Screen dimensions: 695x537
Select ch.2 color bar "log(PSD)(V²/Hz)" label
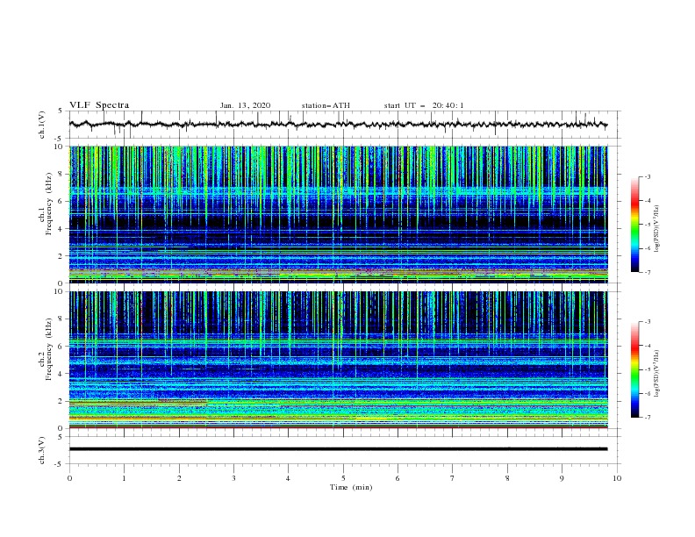(657, 374)
